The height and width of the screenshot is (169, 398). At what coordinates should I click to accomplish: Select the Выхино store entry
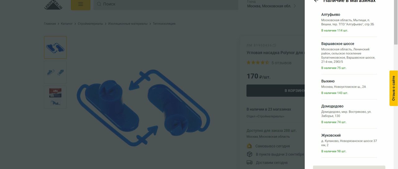point(349,87)
